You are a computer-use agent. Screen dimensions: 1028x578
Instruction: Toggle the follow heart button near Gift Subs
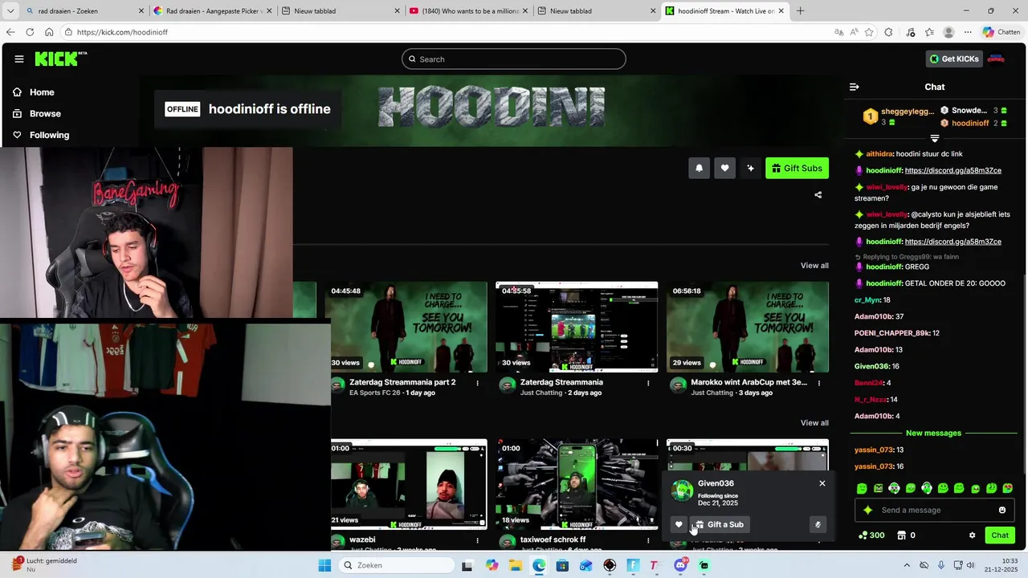point(724,168)
